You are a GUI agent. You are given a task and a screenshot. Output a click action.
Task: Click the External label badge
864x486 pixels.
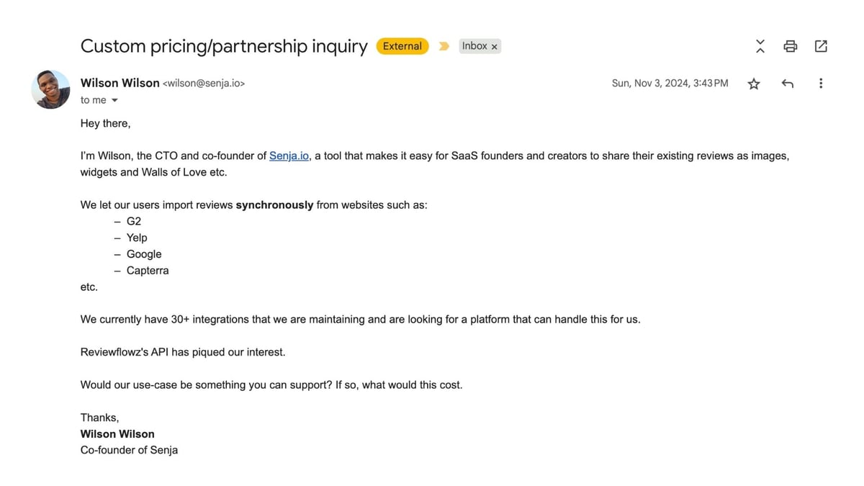(x=402, y=46)
